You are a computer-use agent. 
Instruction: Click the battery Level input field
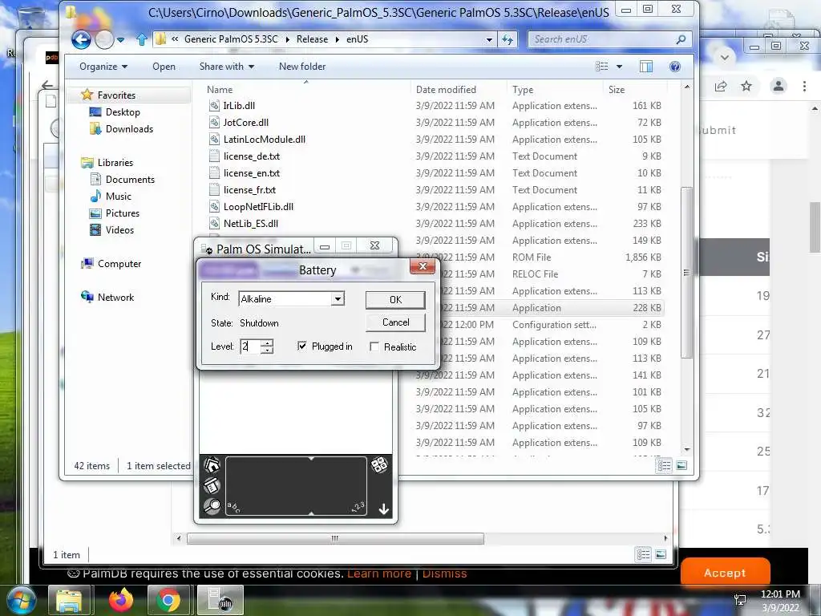[x=250, y=346]
